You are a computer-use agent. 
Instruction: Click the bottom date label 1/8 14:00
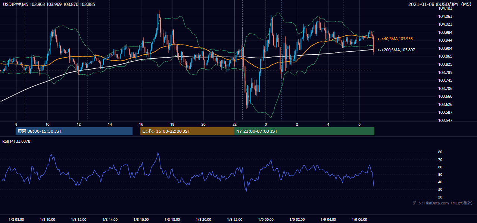pyautogui.click(x=110, y=220)
